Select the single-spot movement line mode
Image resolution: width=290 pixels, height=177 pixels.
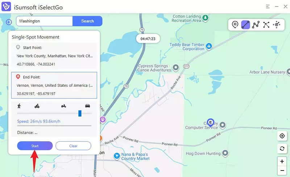[x=245, y=25]
